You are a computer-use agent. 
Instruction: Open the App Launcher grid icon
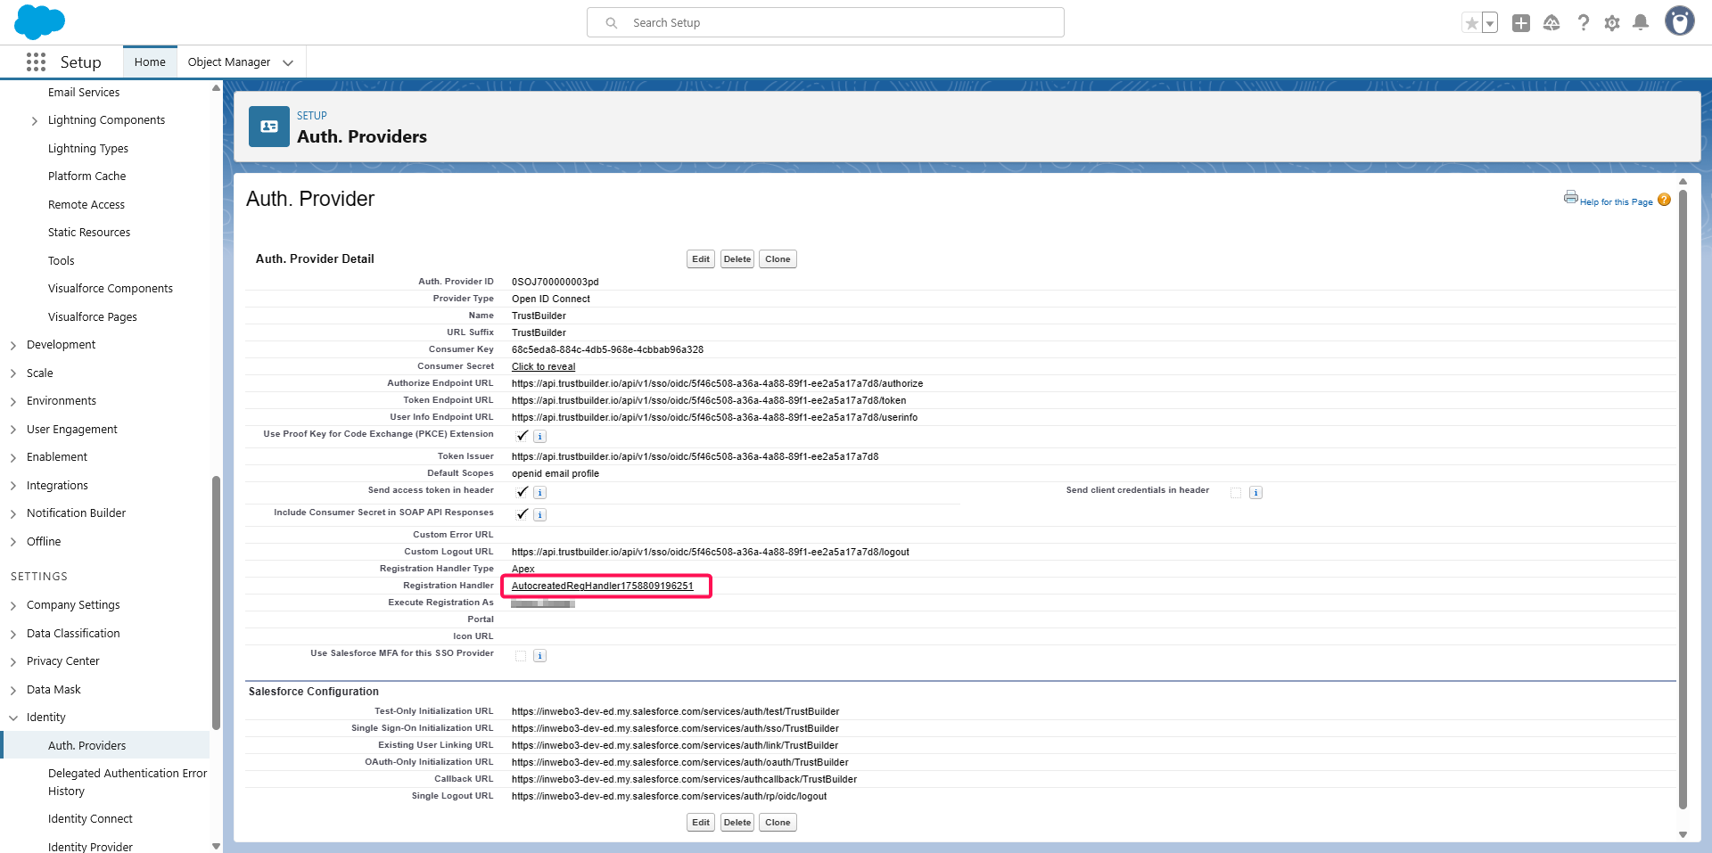click(x=36, y=62)
